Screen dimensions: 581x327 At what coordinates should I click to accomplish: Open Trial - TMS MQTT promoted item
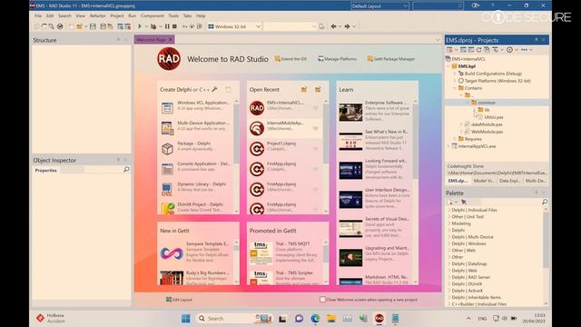(285, 253)
